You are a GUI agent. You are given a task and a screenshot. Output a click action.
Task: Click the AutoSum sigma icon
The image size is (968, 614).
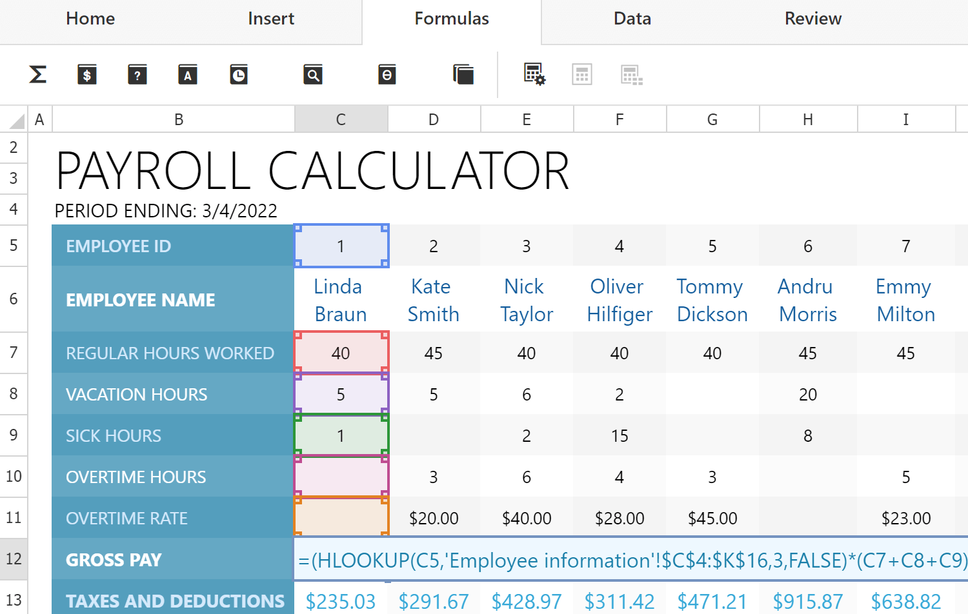click(x=38, y=75)
